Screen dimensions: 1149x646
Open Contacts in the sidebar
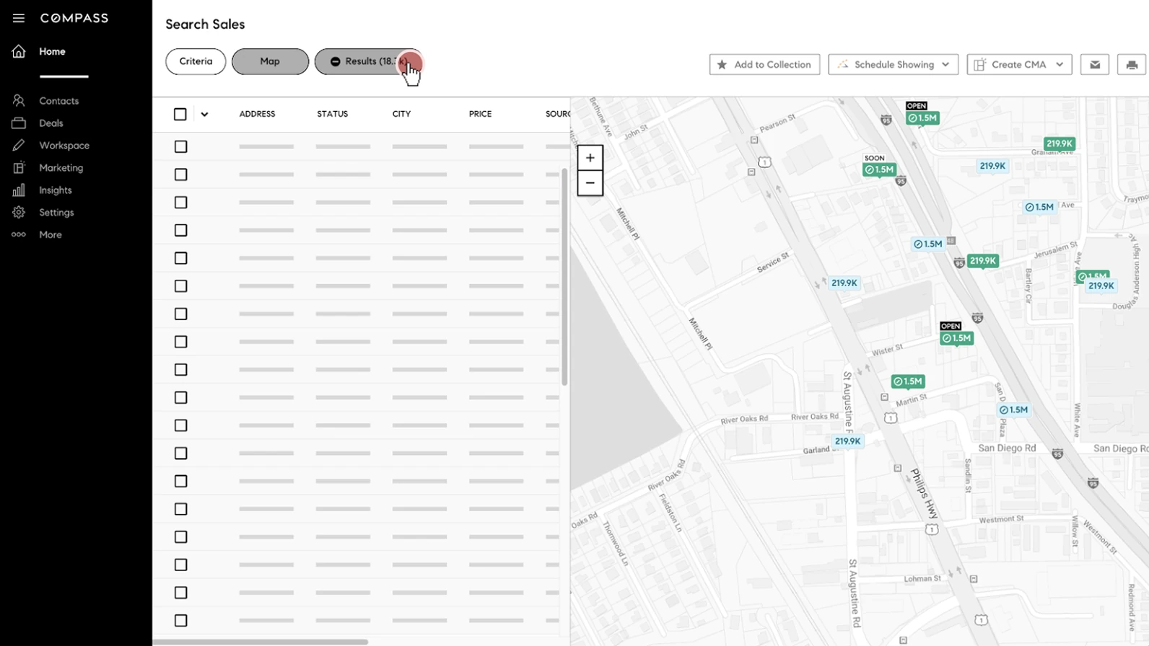coord(59,101)
